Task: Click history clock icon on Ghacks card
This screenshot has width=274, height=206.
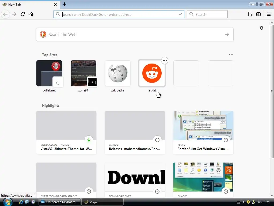Action: 226,192
